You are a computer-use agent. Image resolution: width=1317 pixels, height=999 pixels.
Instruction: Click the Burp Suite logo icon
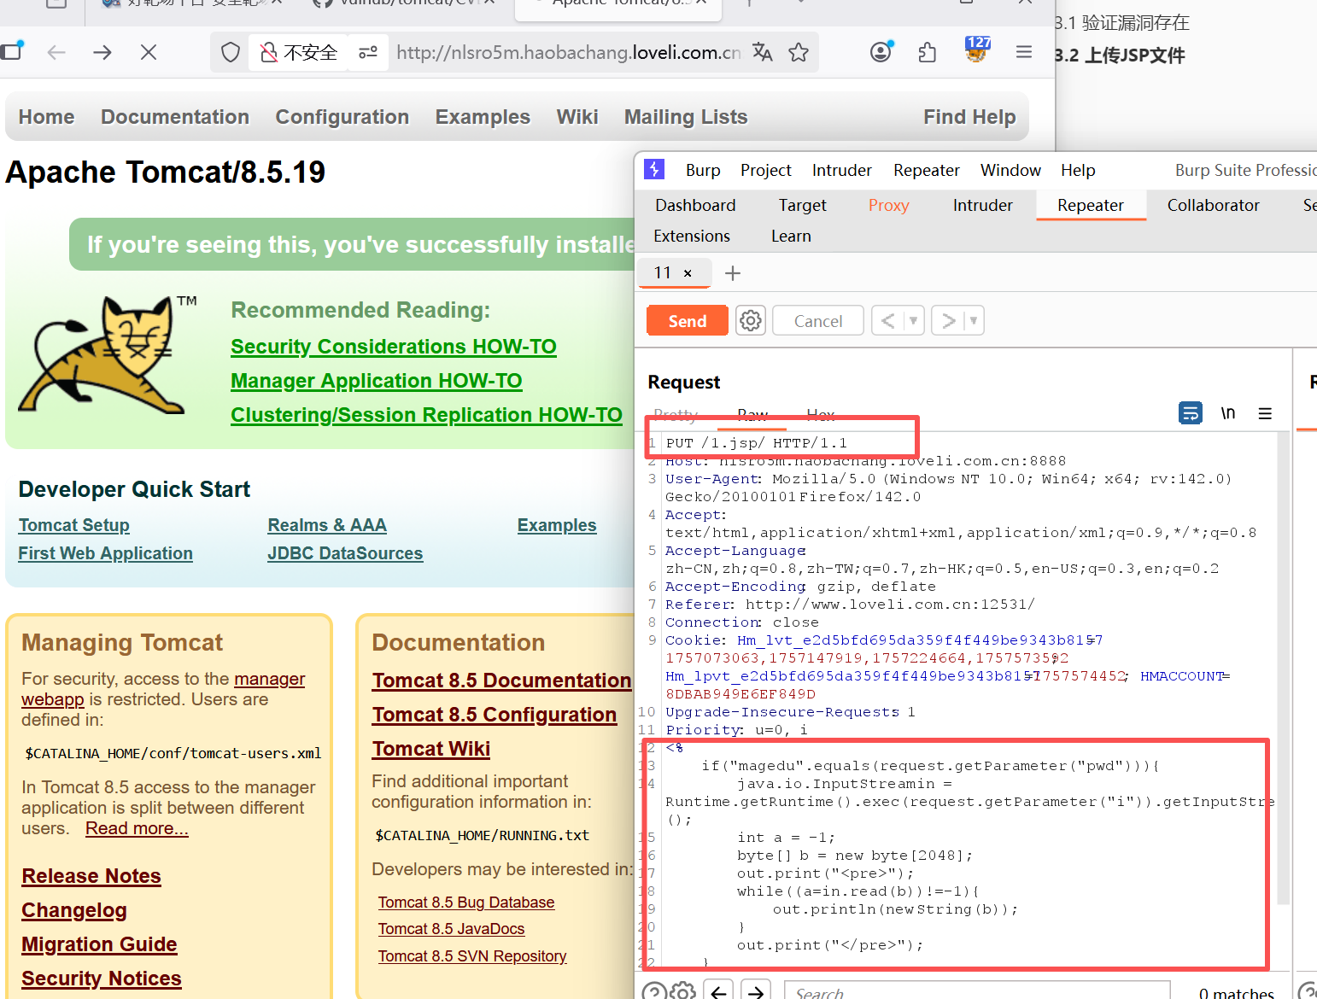654,169
